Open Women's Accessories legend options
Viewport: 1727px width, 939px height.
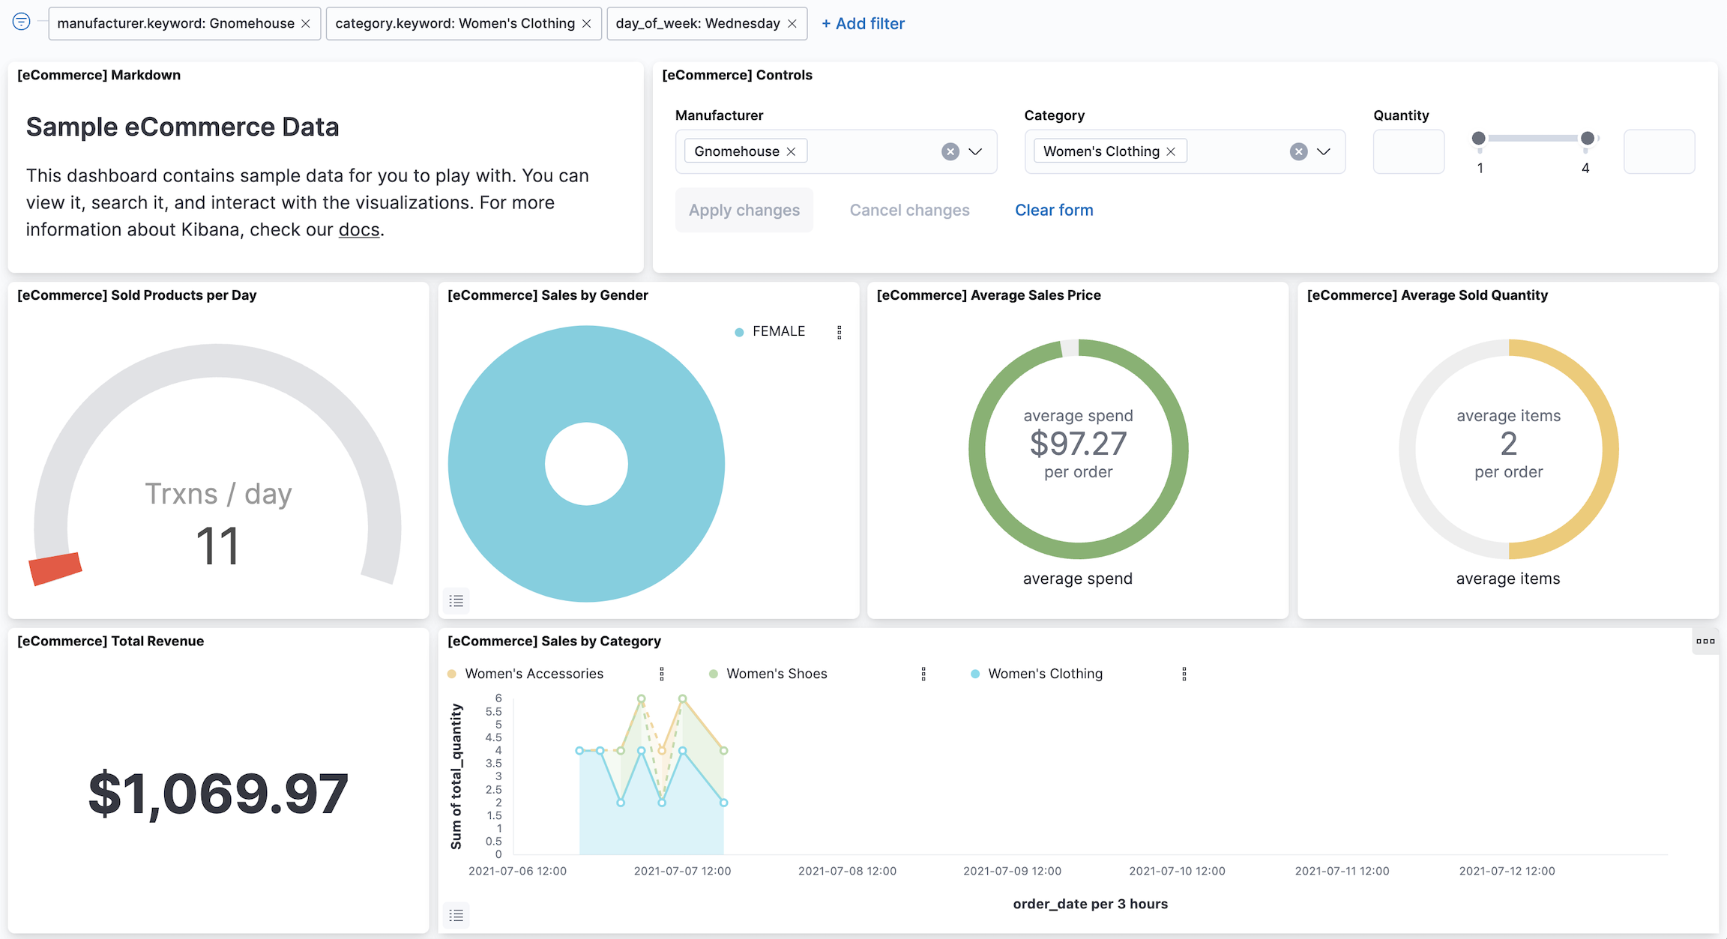(662, 674)
